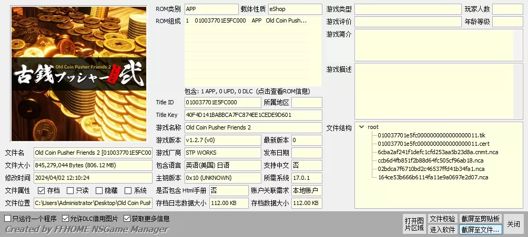The width and height of the screenshot is (528, 237).
Task: Collapse the root node in file structure
Action: [361, 127]
